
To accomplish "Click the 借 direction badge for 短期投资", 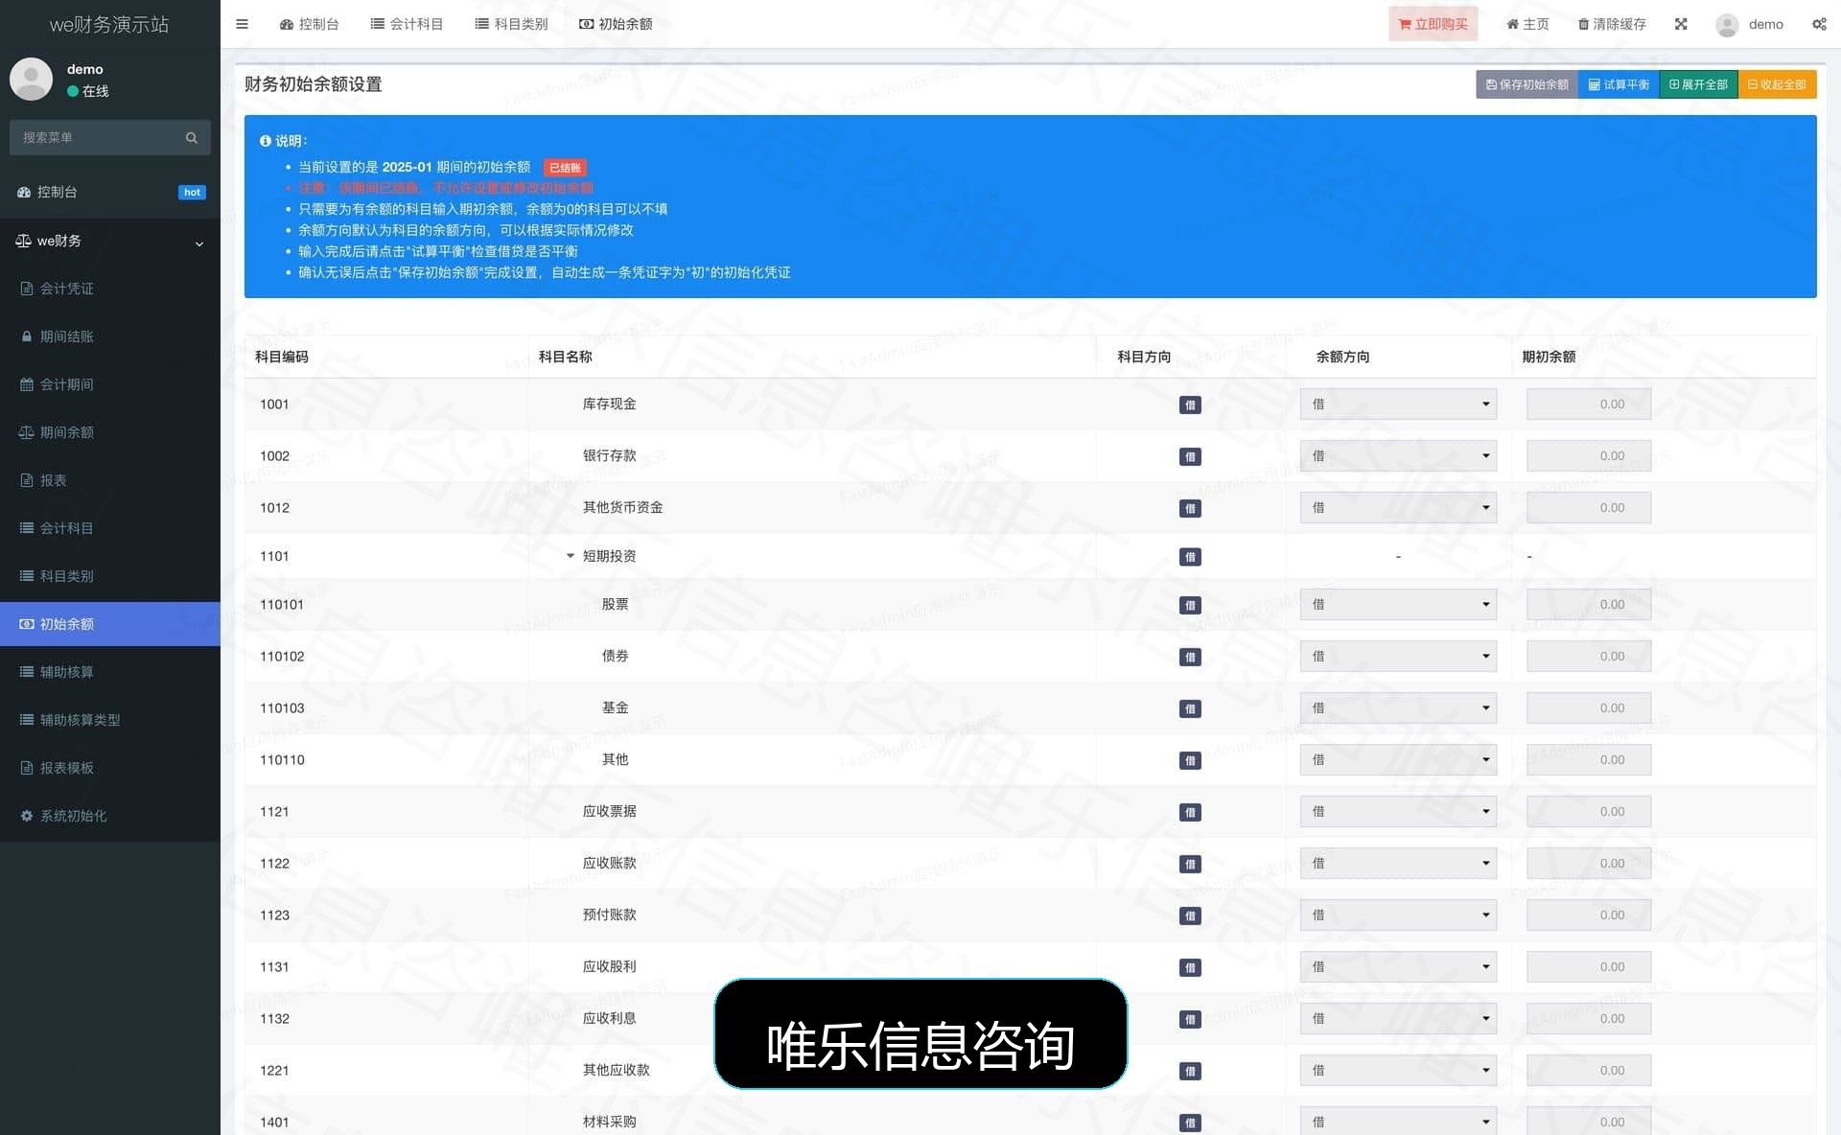I will click(x=1190, y=556).
